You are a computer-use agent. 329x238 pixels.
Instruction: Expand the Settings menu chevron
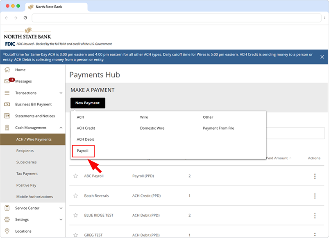[x=61, y=219]
